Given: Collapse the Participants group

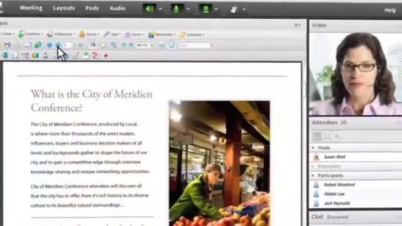Looking at the screenshot, I should tap(313, 176).
